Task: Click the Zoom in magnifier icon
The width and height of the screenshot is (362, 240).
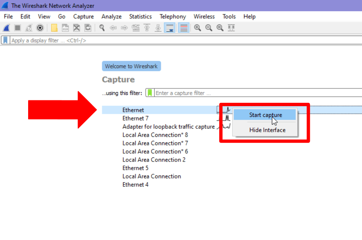Action: click(197, 28)
